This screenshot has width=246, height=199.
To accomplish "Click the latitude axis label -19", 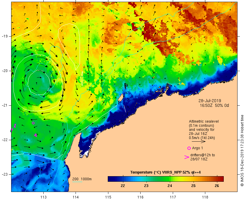I will coord(4,36).
